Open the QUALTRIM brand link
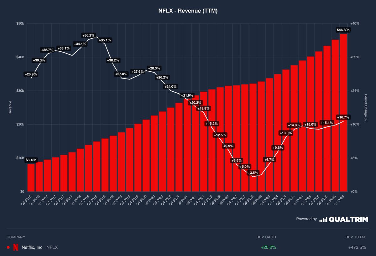The width and height of the screenshot is (376, 256). [348, 219]
